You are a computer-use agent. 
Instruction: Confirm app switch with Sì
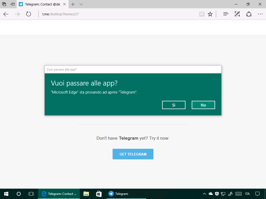174,105
